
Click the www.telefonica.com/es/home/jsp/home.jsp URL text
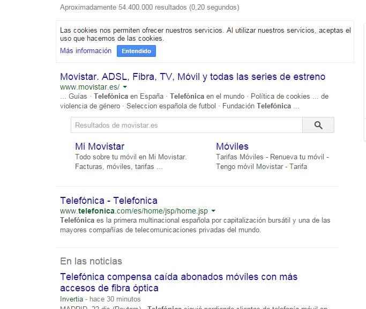pyautogui.click(x=134, y=211)
